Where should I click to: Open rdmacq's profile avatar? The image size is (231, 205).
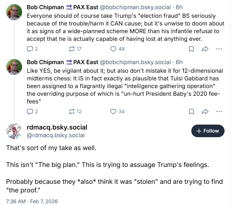14,131
